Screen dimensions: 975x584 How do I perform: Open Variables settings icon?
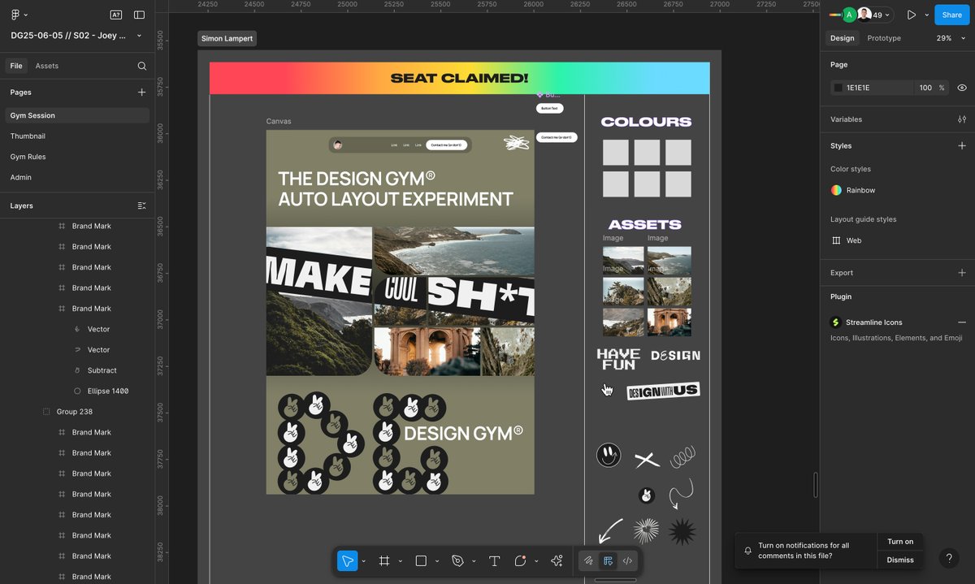962,119
